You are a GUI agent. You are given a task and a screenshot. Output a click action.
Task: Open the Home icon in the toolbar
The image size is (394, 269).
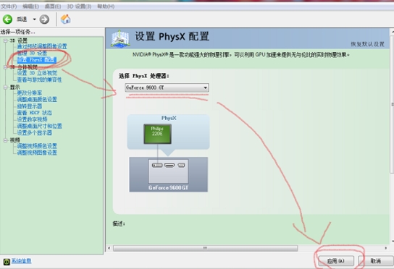click(x=66, y=19)
